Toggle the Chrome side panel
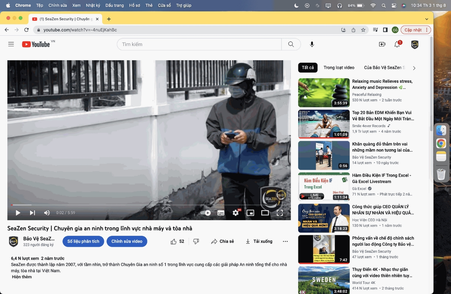The width and height of the screenshot is (451, 294). [385, 30]
